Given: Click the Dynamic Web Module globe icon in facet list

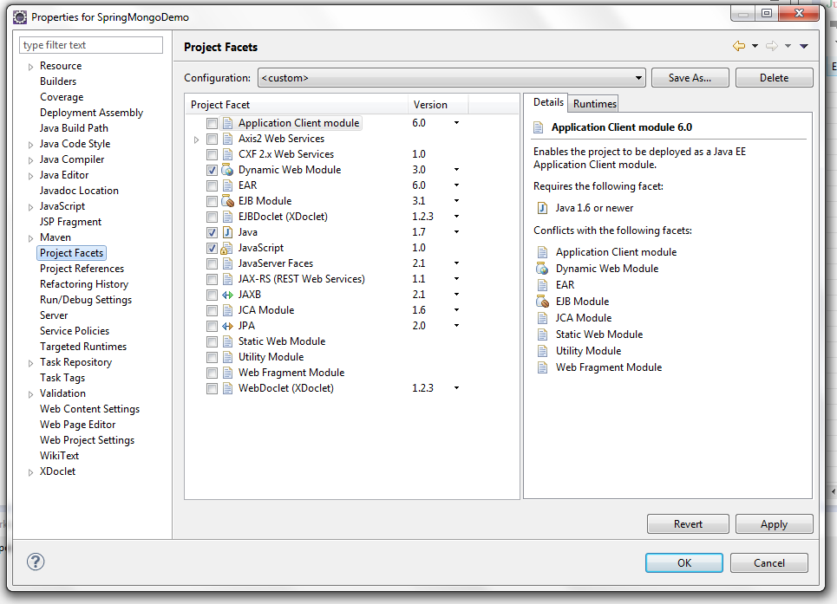Looking at the screenshot, I should [x=227, y=170].
